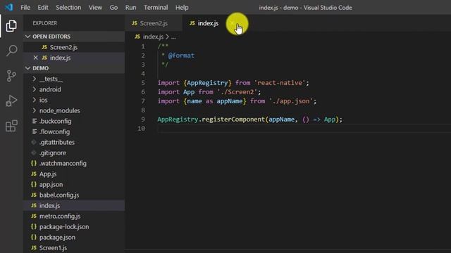Expand the android folder
Screen dimensions: 451x253
point(35,89)
